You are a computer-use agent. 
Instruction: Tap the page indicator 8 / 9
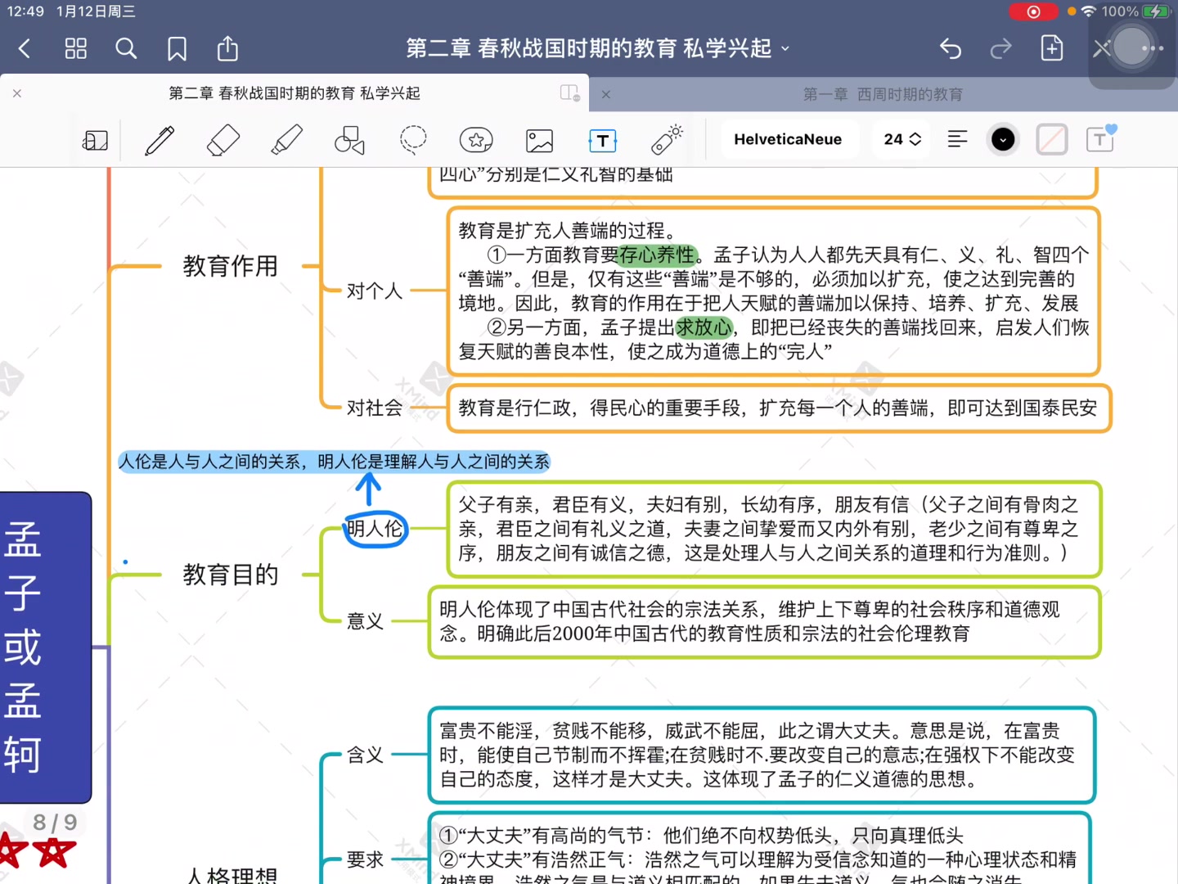click(x=55, y=822)
